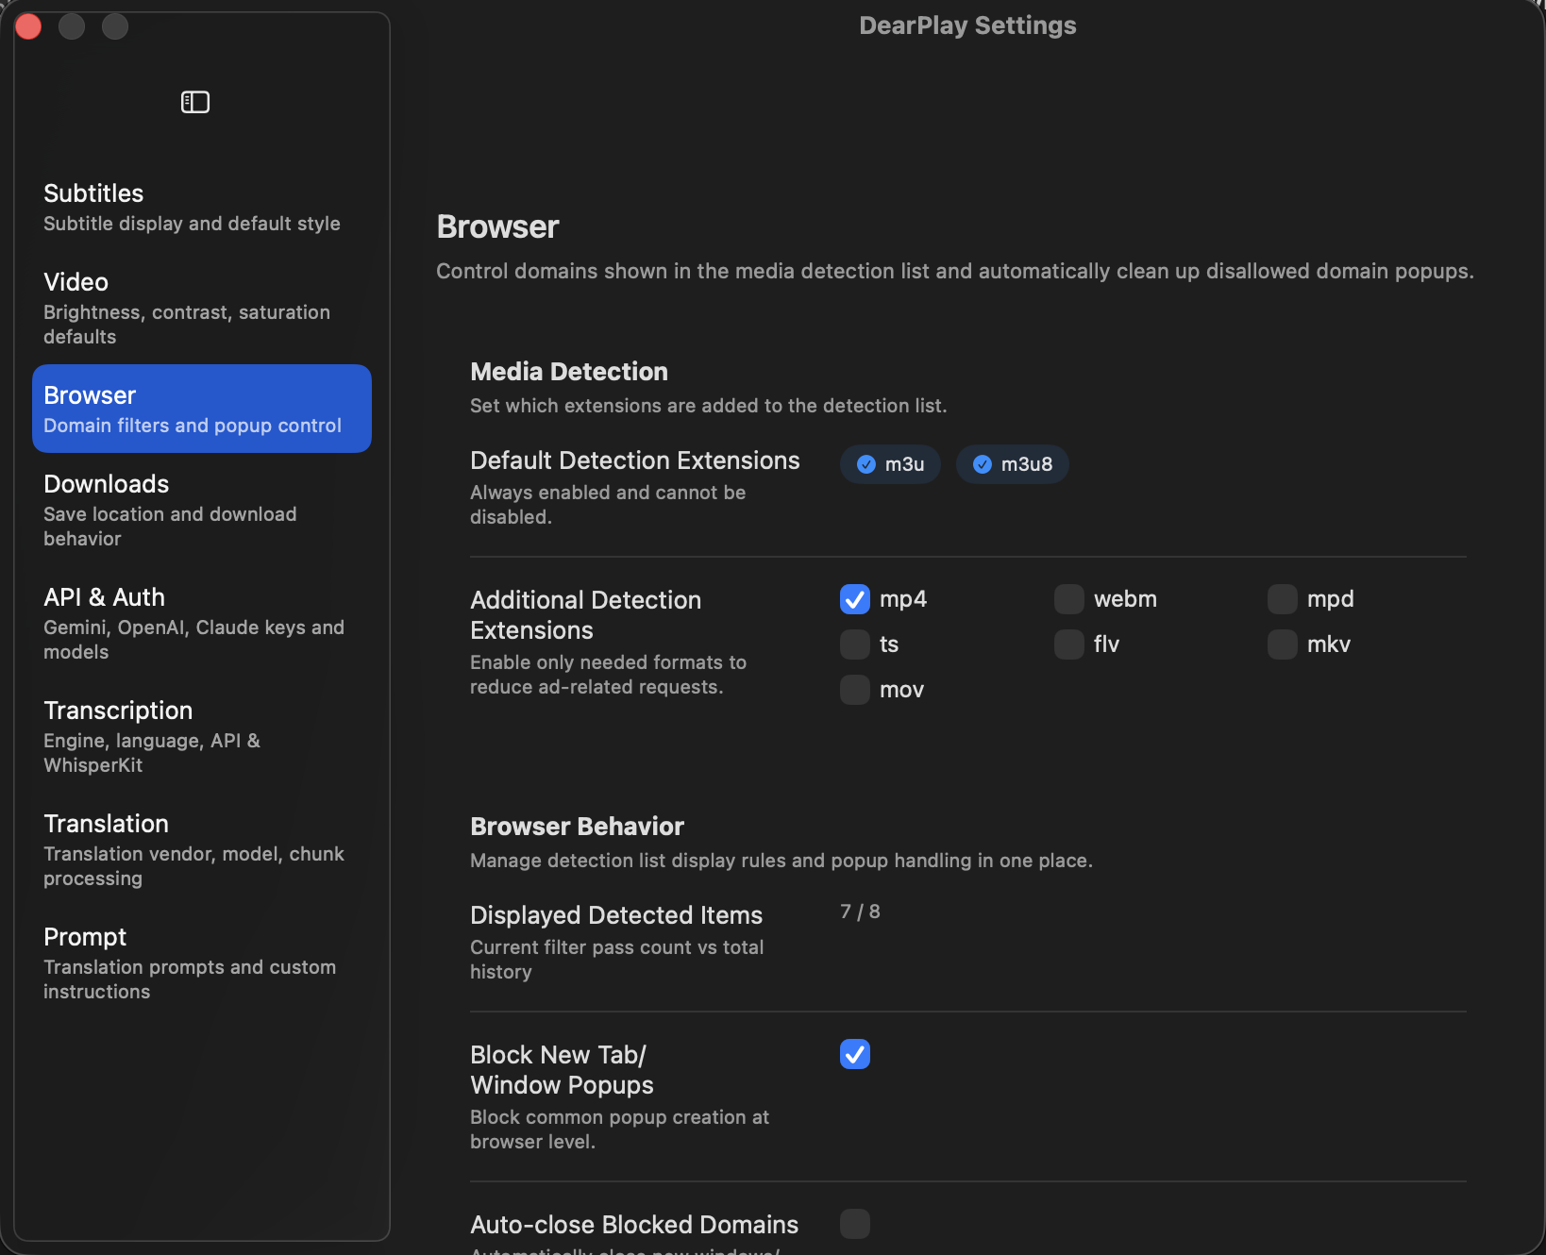Go to the Translation settings section

pyautogui.click(x=202, y=849)
